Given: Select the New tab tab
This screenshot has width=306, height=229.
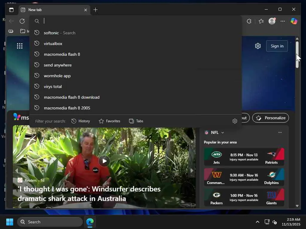Looking at the screenshot, I should click(x=54, y=10).
